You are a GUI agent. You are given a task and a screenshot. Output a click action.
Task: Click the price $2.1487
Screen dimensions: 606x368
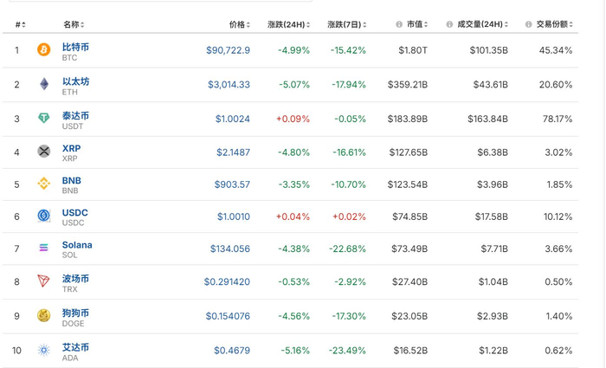[x=233, y=152]
